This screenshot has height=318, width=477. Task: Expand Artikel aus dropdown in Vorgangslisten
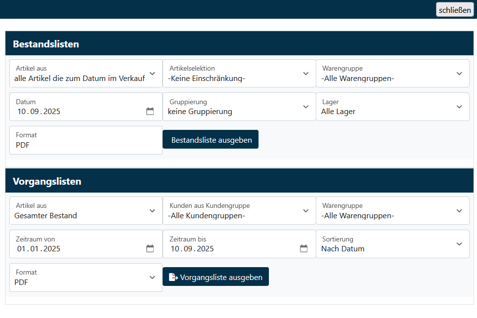point(86,211)
